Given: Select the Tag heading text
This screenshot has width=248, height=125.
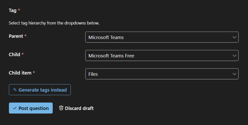Looking at the screenshot, I should click(x=13, y=10).
